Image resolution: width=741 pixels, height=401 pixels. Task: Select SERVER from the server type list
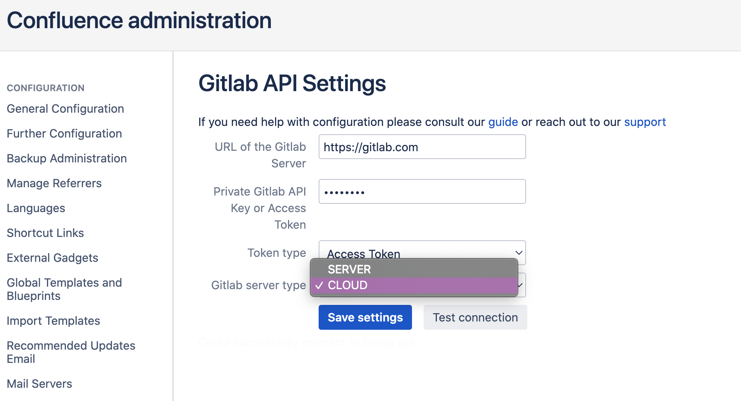tap(349, 269)
